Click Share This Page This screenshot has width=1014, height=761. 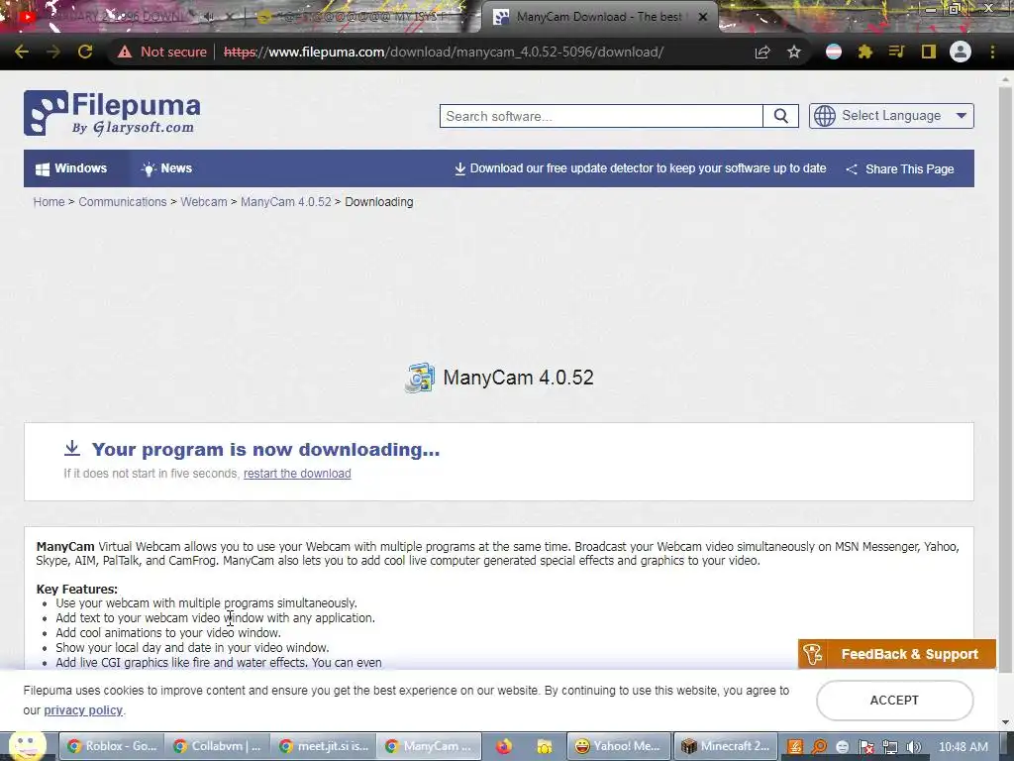pyautogui.click(x=899, y=168)
